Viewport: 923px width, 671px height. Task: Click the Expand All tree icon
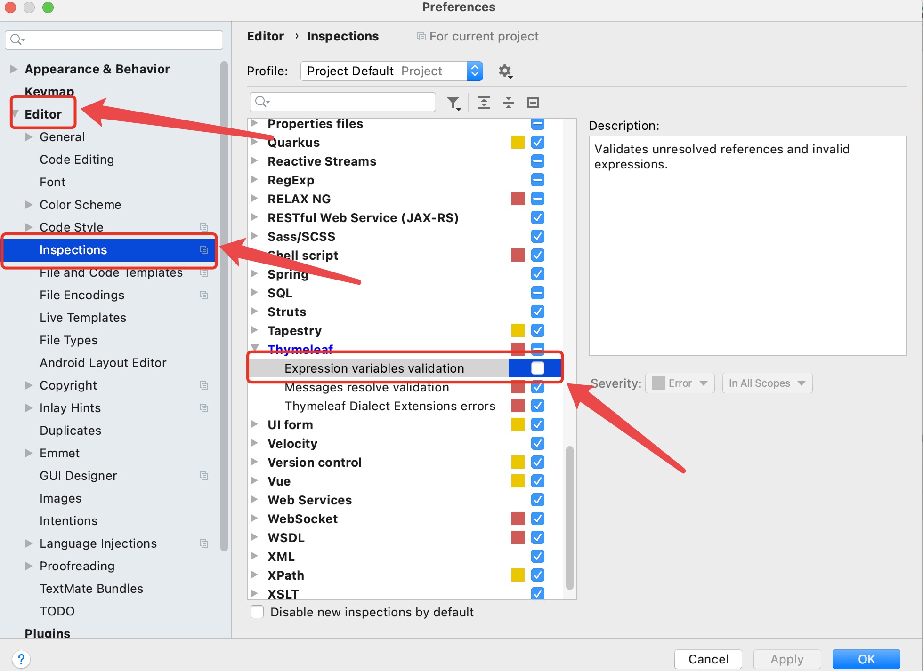click(x=484, y=103)
